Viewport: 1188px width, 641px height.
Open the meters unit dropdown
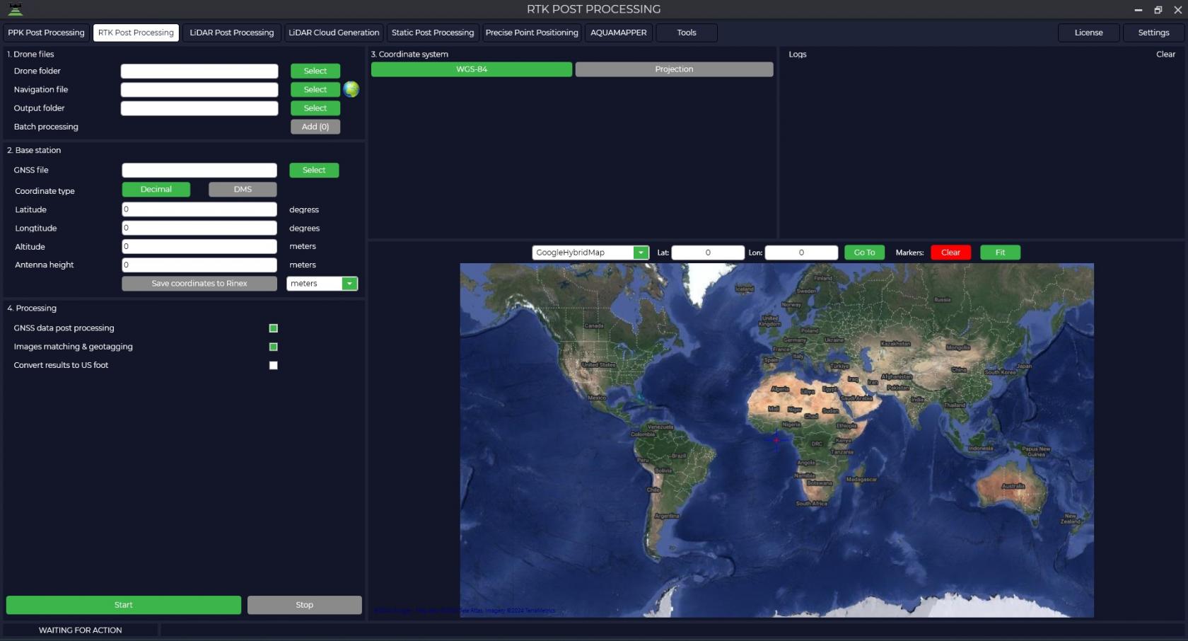349,284
